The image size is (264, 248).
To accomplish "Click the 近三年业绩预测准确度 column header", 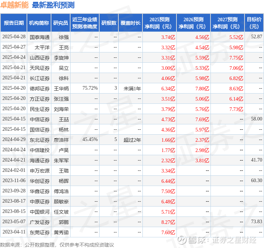I will point(85,23).
